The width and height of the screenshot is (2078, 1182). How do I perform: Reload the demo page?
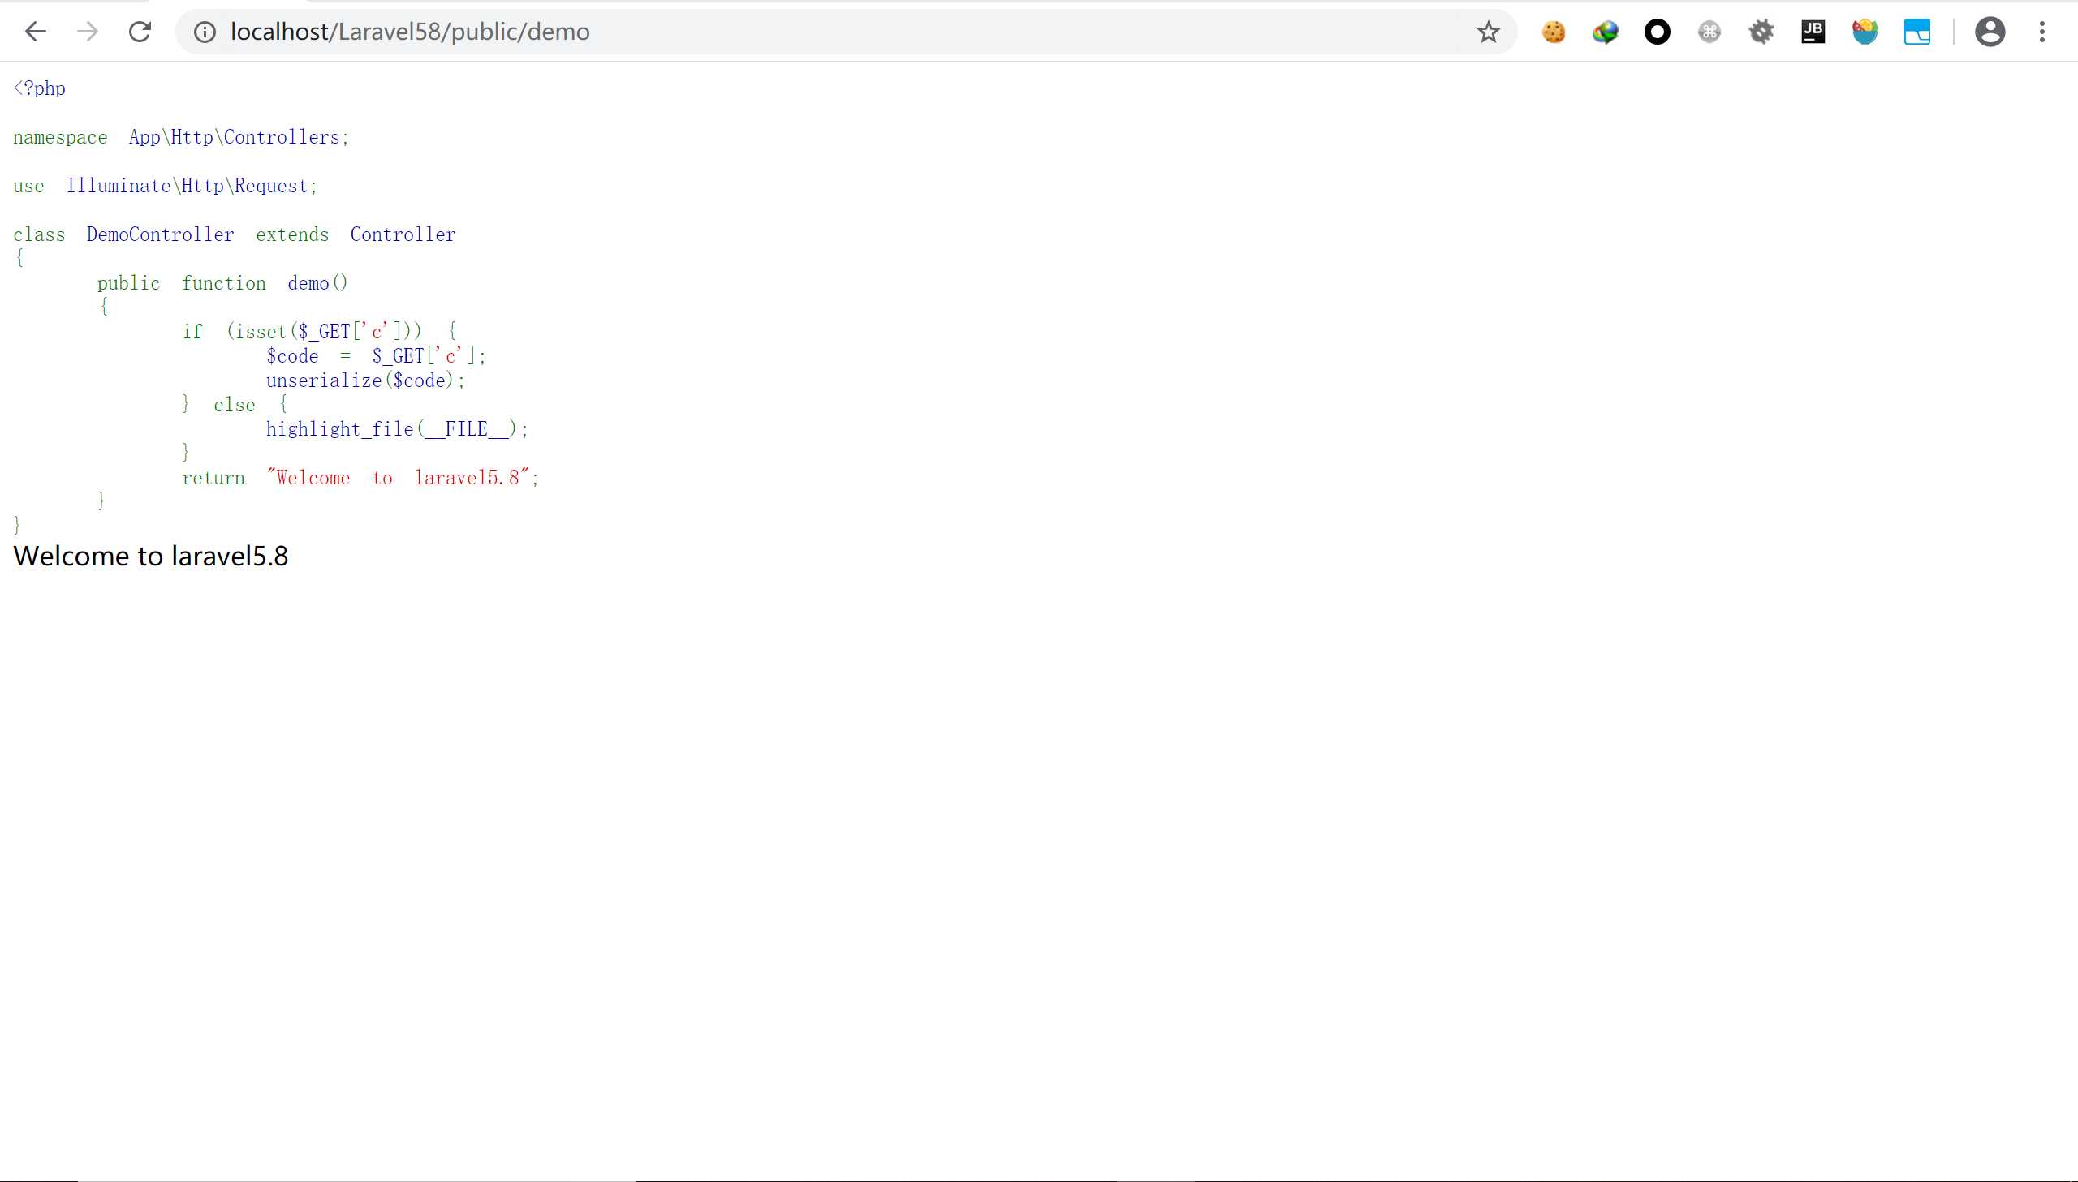coord(140,32)
